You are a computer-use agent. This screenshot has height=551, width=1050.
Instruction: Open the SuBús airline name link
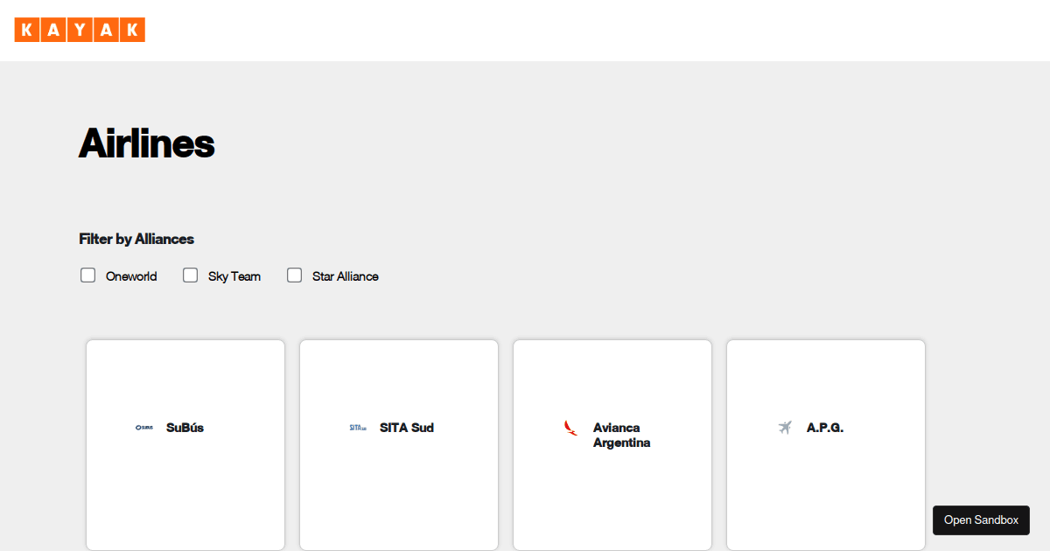(185, 428)
